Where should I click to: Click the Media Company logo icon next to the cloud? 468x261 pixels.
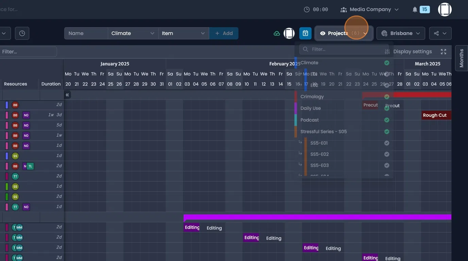289,33
